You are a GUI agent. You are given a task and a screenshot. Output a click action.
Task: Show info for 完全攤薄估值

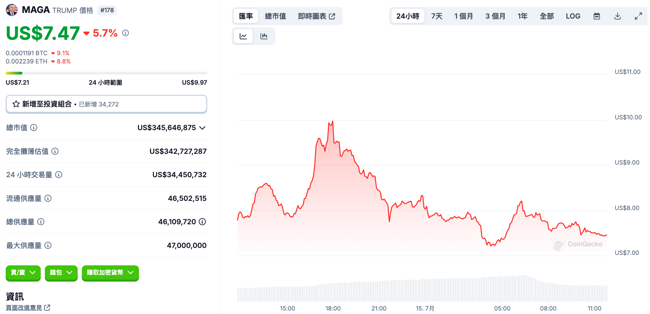55,151
